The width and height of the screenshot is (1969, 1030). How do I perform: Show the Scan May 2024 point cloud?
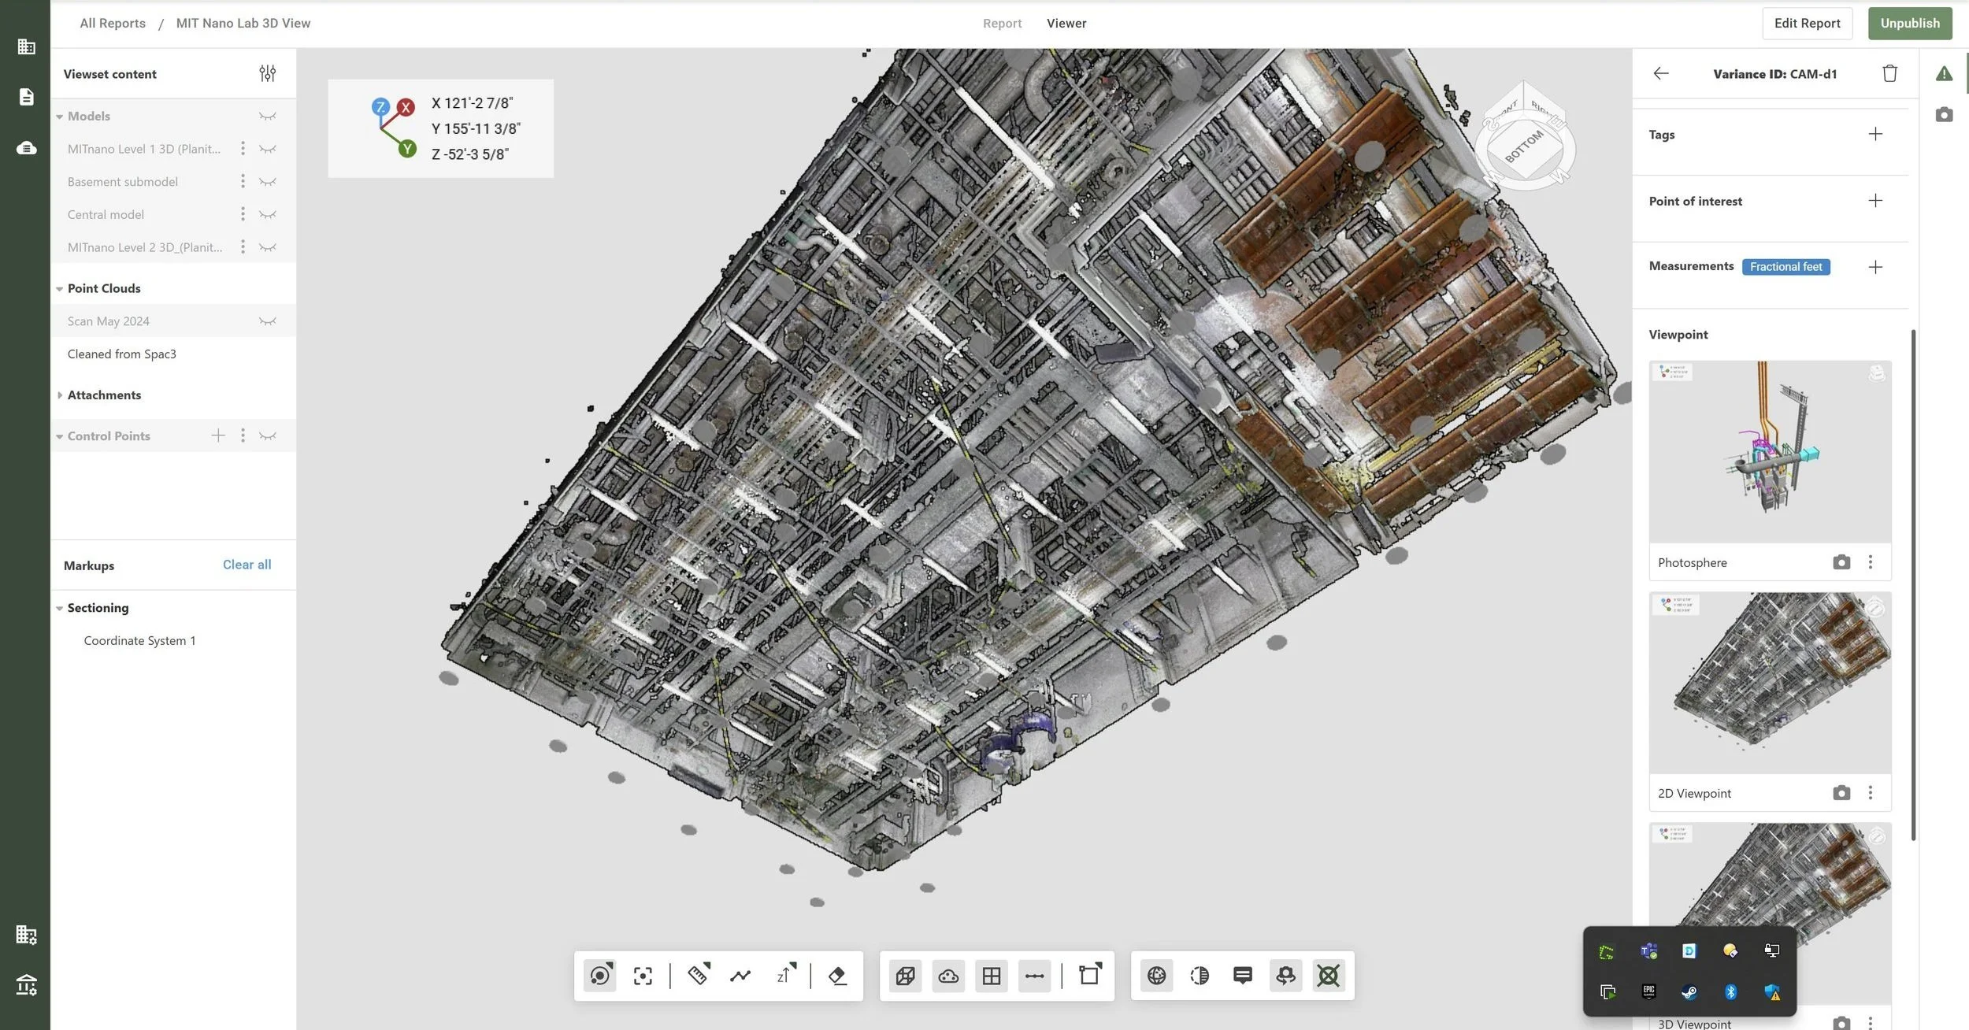click(x=268, y=321)
